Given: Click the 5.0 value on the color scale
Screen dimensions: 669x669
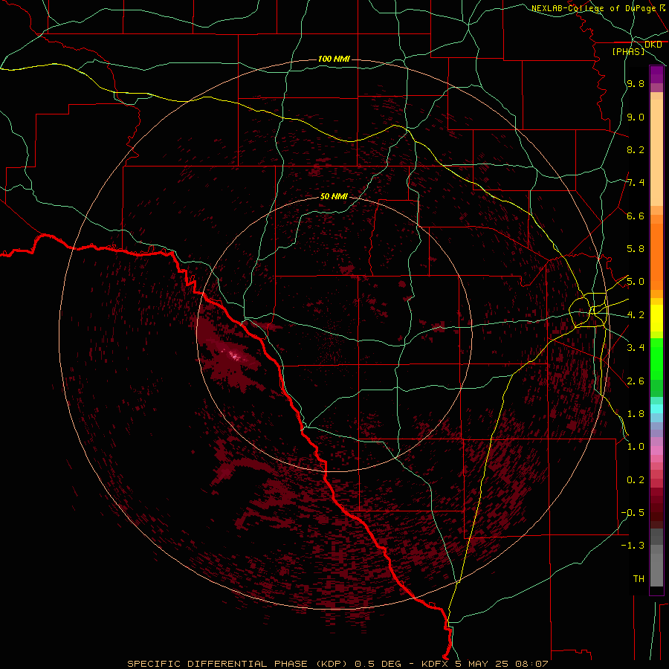Looking at the screenshot, I should 636,282.
